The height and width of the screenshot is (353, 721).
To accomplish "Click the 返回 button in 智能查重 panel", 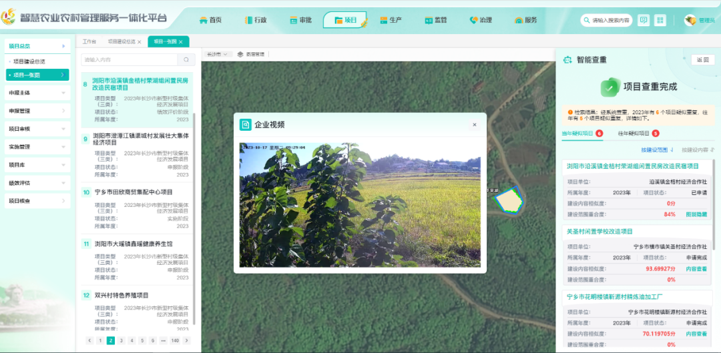I will (x=702, y=60).
